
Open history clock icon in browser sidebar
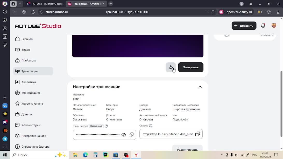pyautogui.click(x=5, y=12)
